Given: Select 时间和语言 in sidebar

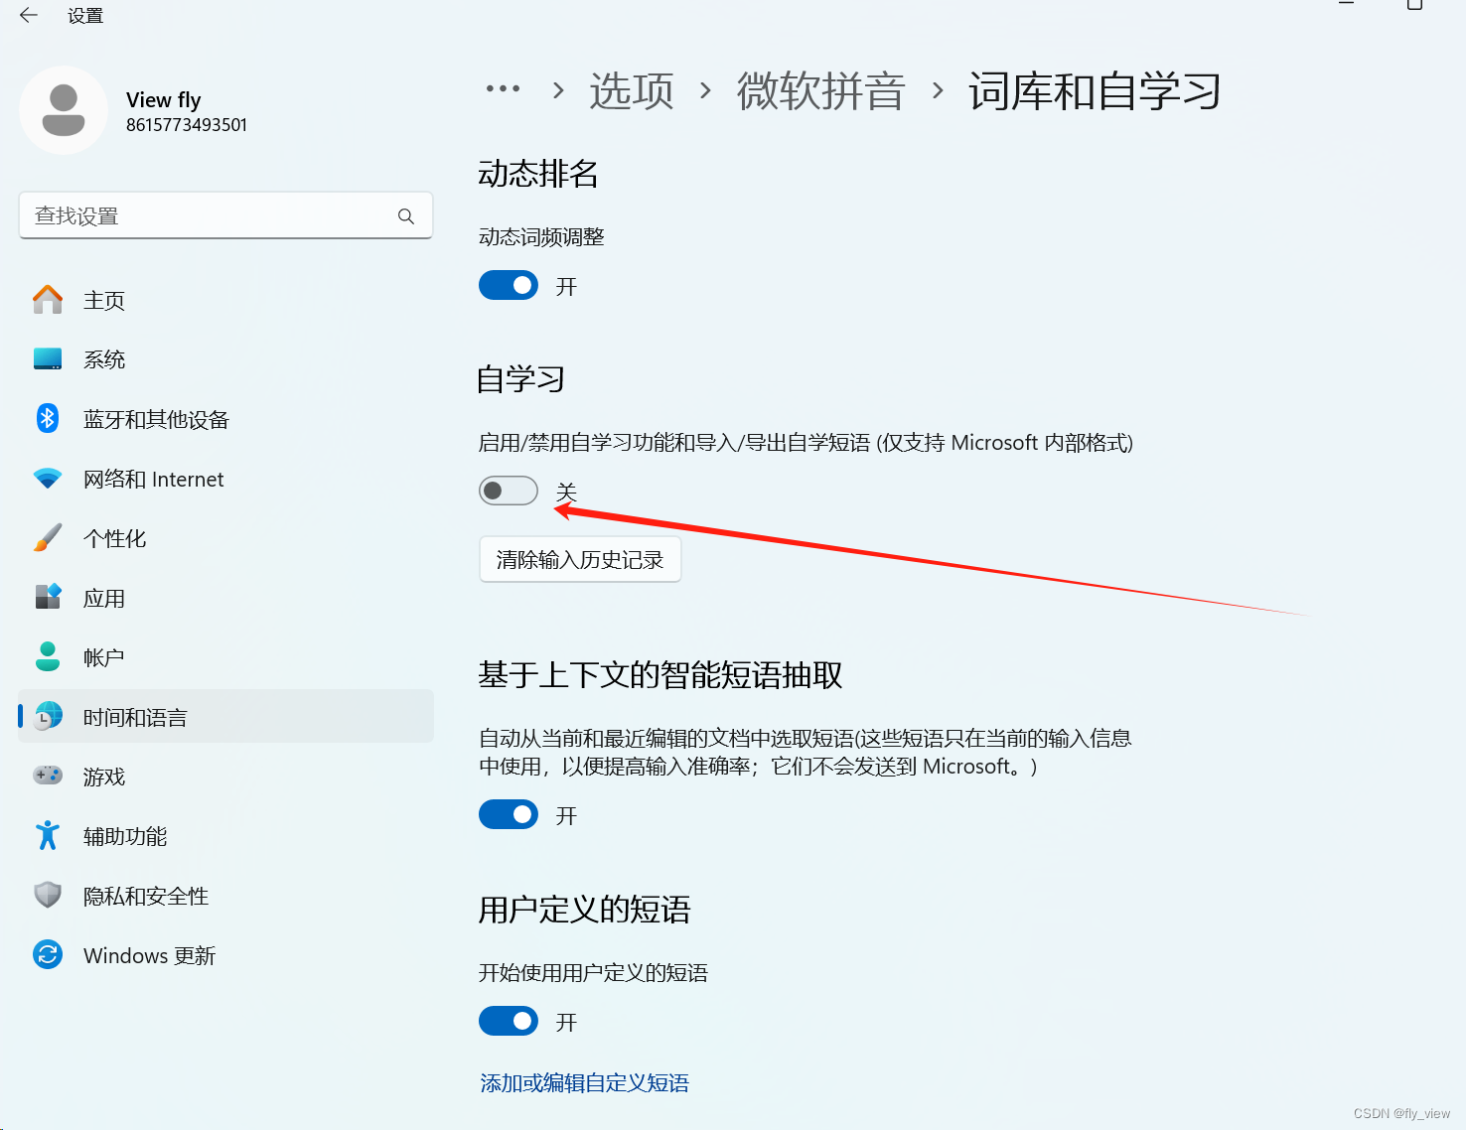Looking at the screenshot, I should pos(226,717).
